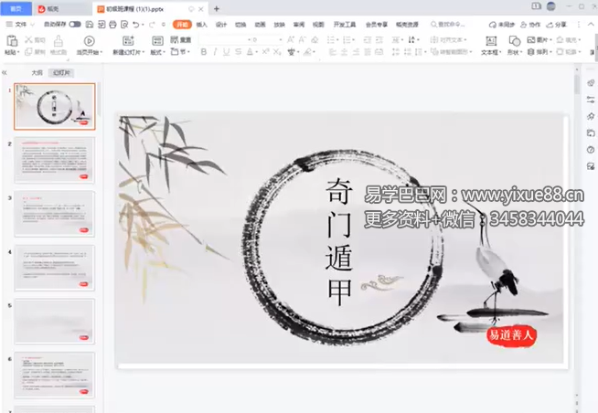Click the Undo arrow
Screen dimensions: 598x413
[x=135, y=25]
